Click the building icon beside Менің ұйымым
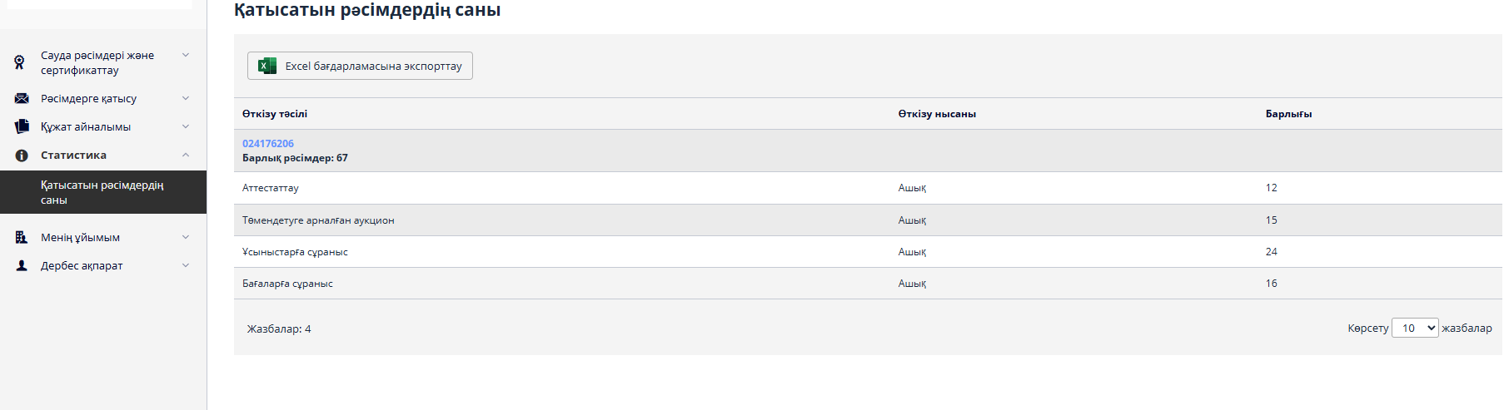 tap(22, 237)
